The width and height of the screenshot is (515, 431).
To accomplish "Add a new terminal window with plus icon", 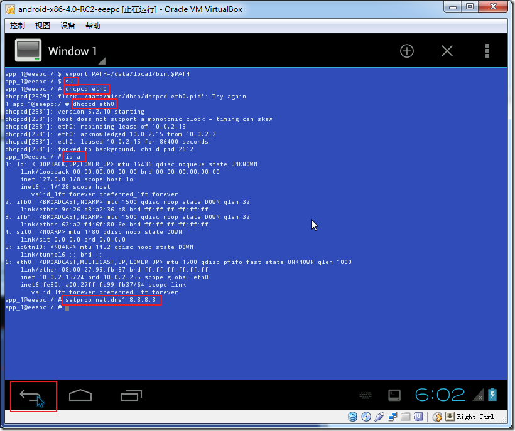I will tap(406, 51).
